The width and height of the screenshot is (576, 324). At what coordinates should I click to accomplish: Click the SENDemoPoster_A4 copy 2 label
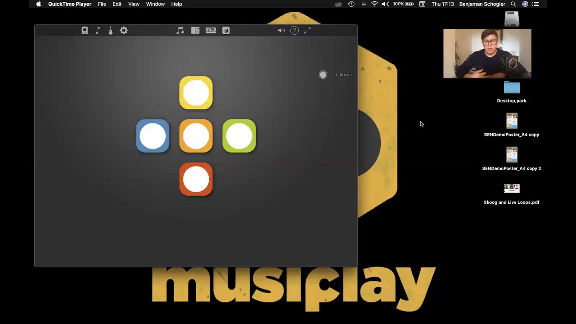pyautogui.click(x=512, y=168)
